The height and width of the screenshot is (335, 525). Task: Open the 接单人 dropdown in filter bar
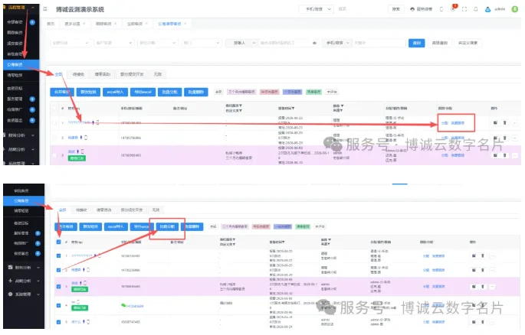[x=241, y=43]
